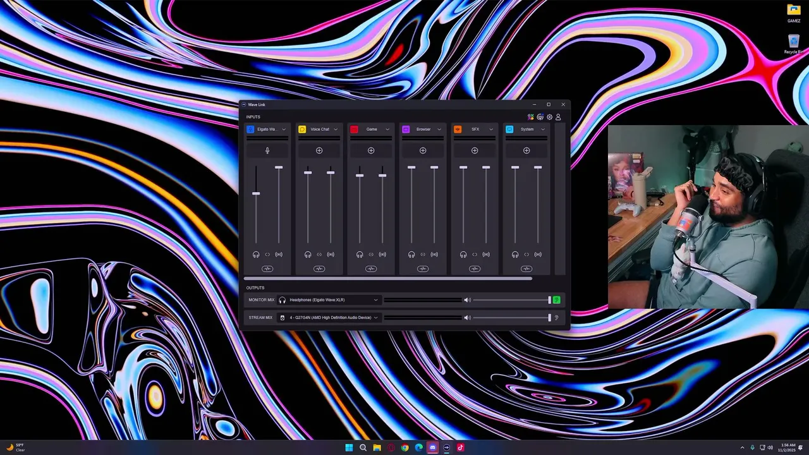Click the yellow Voice Chat channel icon
This screenshot has height=455, width=809.
302,129
